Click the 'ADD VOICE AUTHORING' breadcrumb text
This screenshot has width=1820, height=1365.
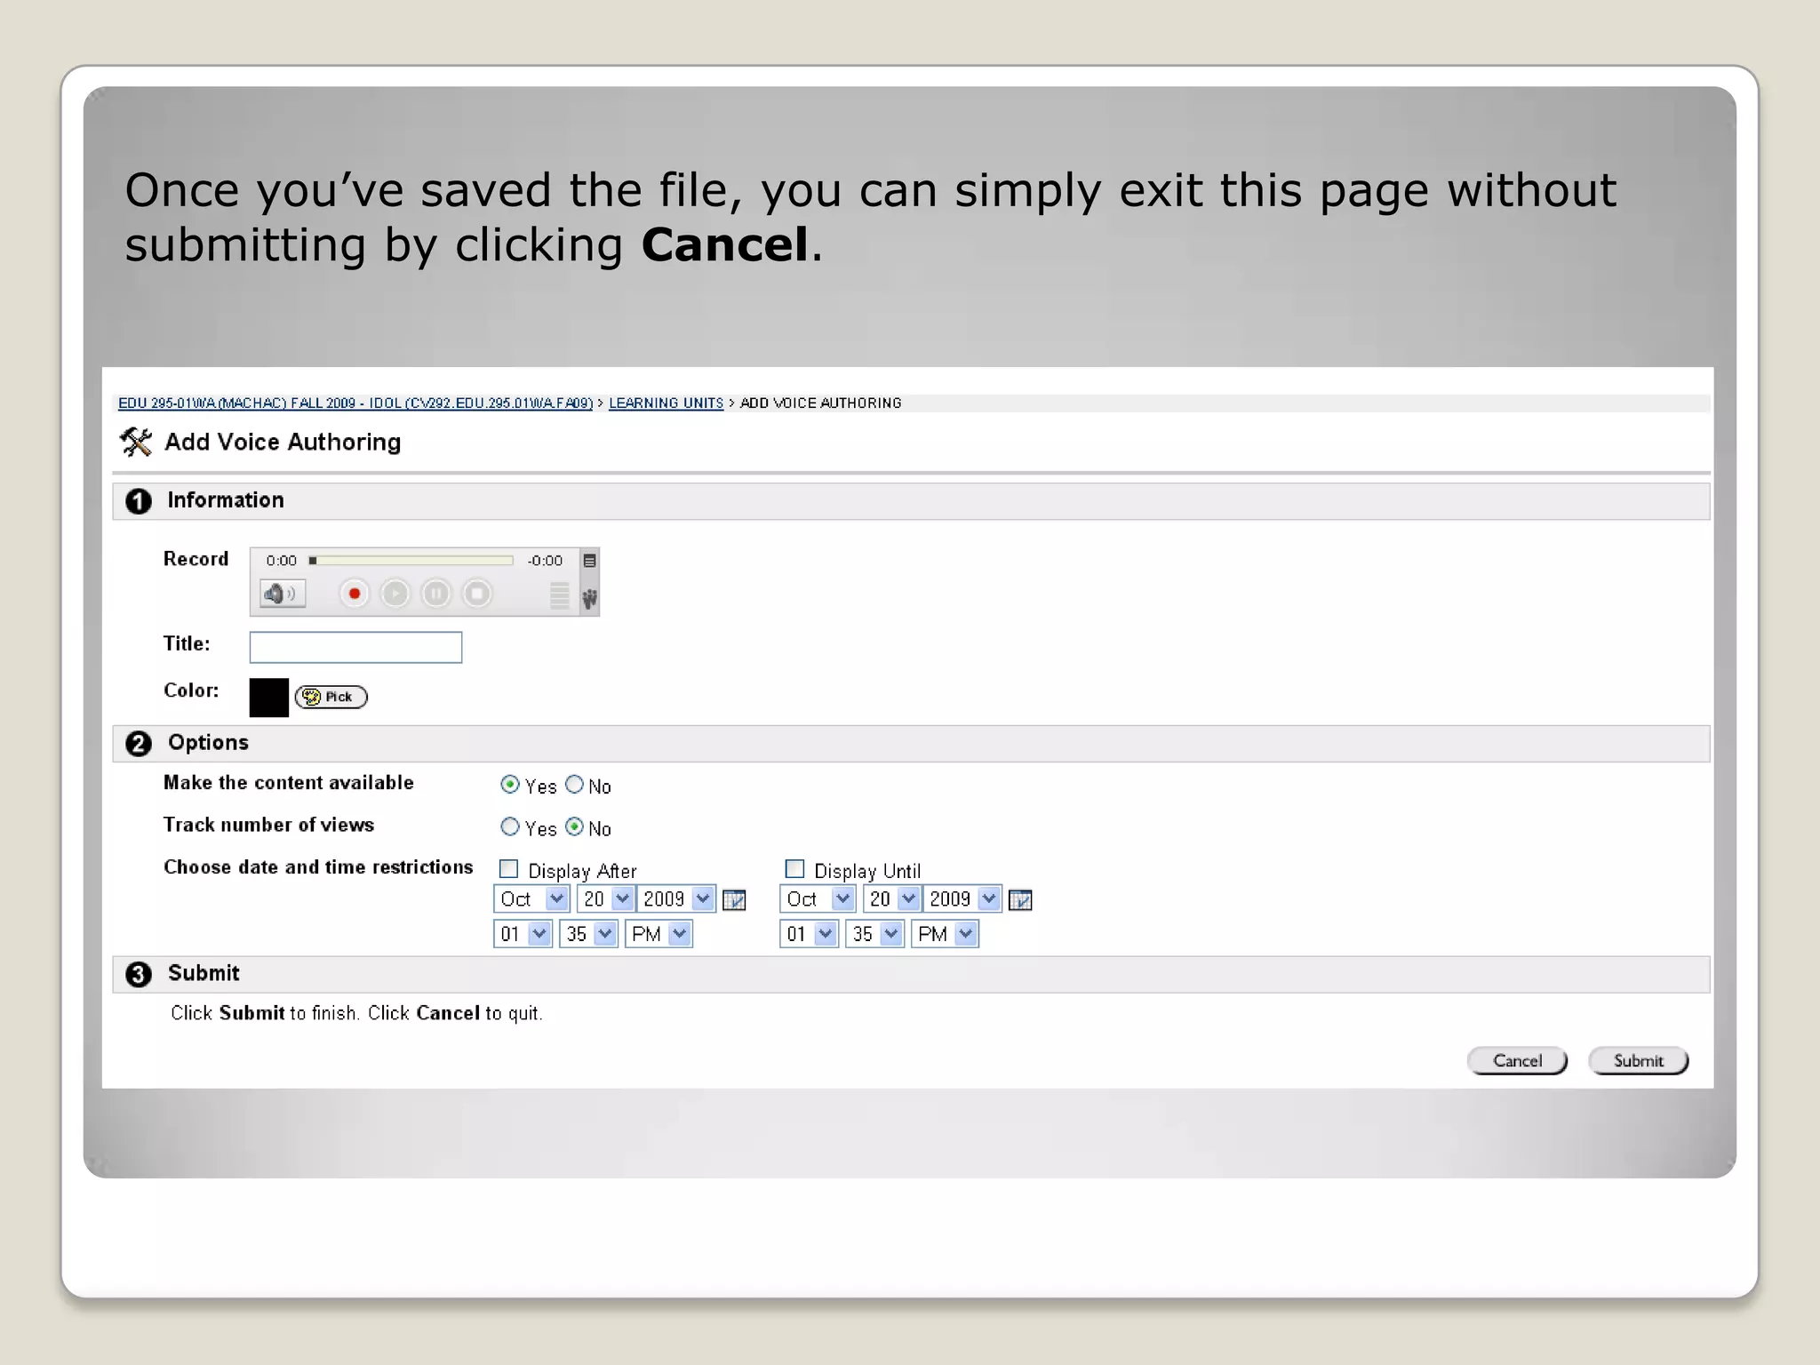(x=821, y=403)
